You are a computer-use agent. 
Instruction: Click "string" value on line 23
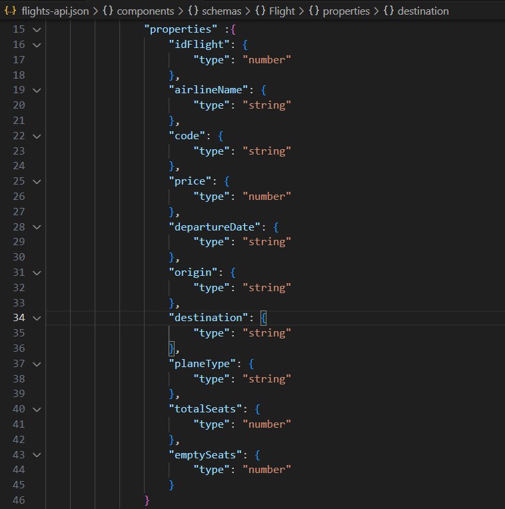tap(266, 151)
